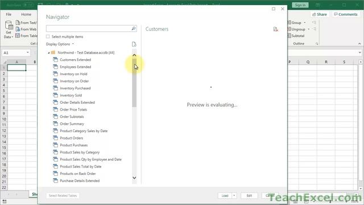Click the Employees Extended query icon
364x205 pixels.
point(55,67)
